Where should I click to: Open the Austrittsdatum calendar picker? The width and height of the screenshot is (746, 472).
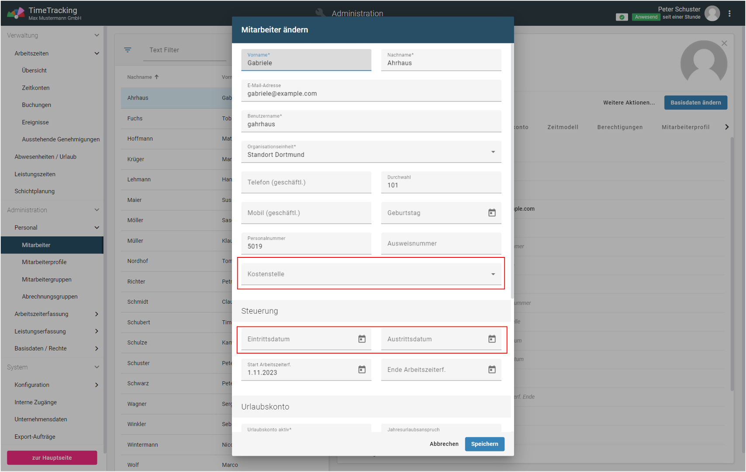coord(492,339)
